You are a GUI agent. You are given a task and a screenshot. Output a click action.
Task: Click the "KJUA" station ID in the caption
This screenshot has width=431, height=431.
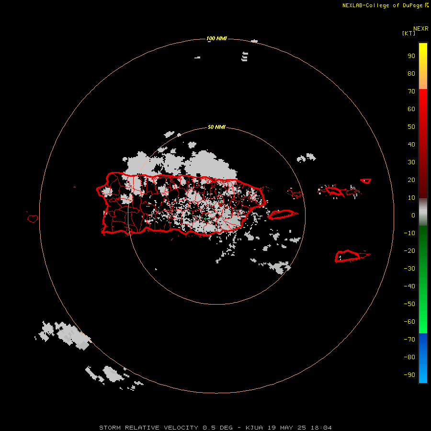click(x=254, y=428)
